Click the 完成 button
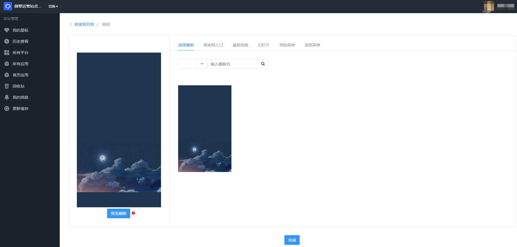Screen dimensions: 517x247 292,240
